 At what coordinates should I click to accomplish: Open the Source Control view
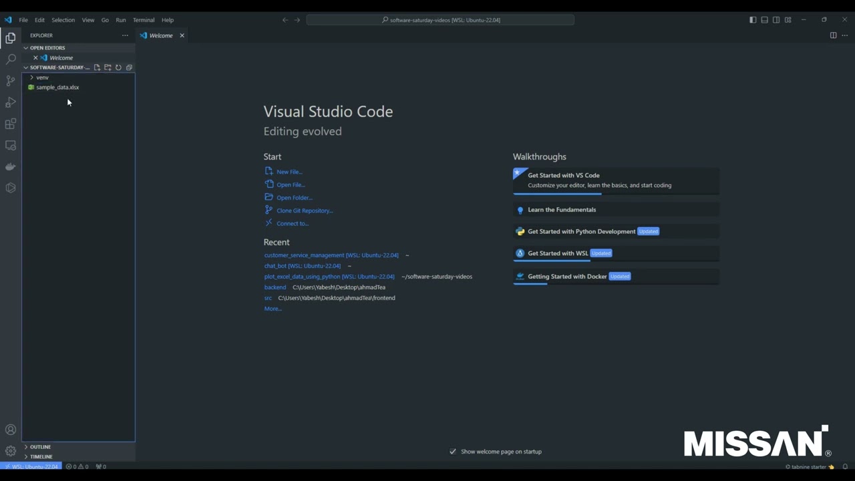[11, 81]
